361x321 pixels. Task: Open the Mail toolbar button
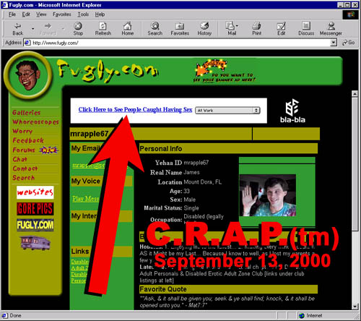tap(232, 29)
